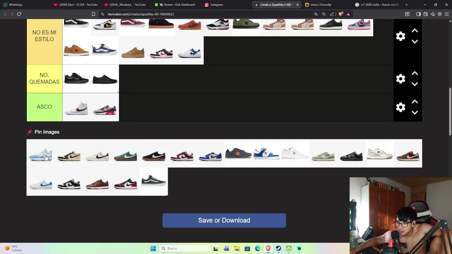The image size is (452, 254).
Task: Open Steam from the taskbar
Action: [279, 248]
